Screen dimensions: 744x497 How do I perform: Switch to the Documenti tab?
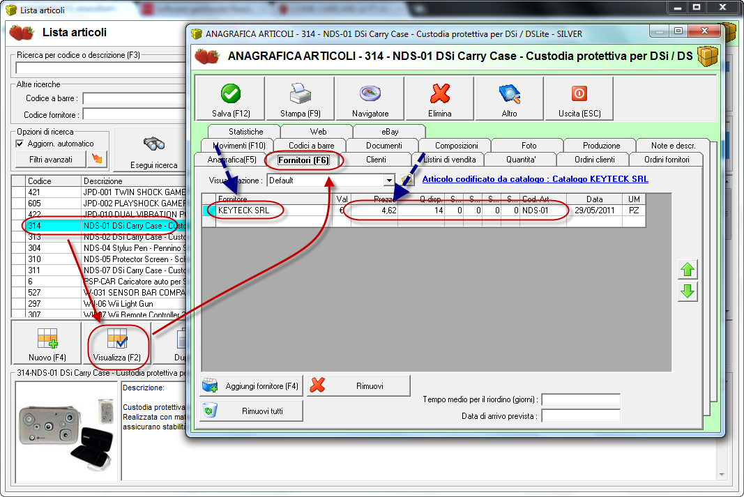click(384, 145)
